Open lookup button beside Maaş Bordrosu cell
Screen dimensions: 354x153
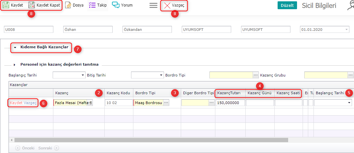(166, 103)
